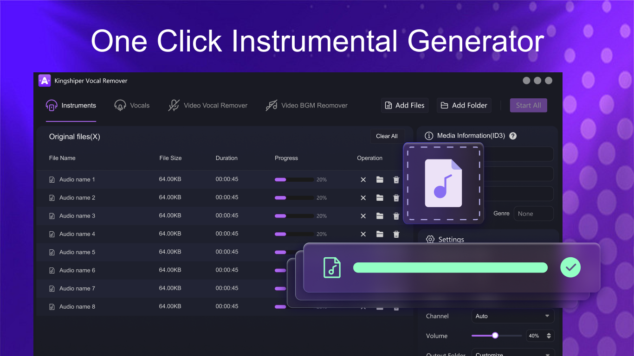The width and height of the screenshot is (634, 356).
Task: Cancel processing of Audio name 3
Action: (363, 216)
